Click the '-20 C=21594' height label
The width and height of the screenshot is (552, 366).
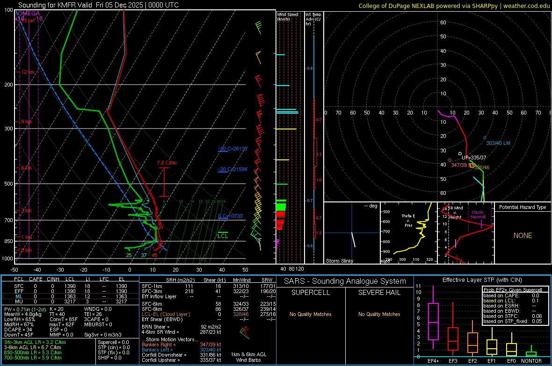(x=233, y=169)
